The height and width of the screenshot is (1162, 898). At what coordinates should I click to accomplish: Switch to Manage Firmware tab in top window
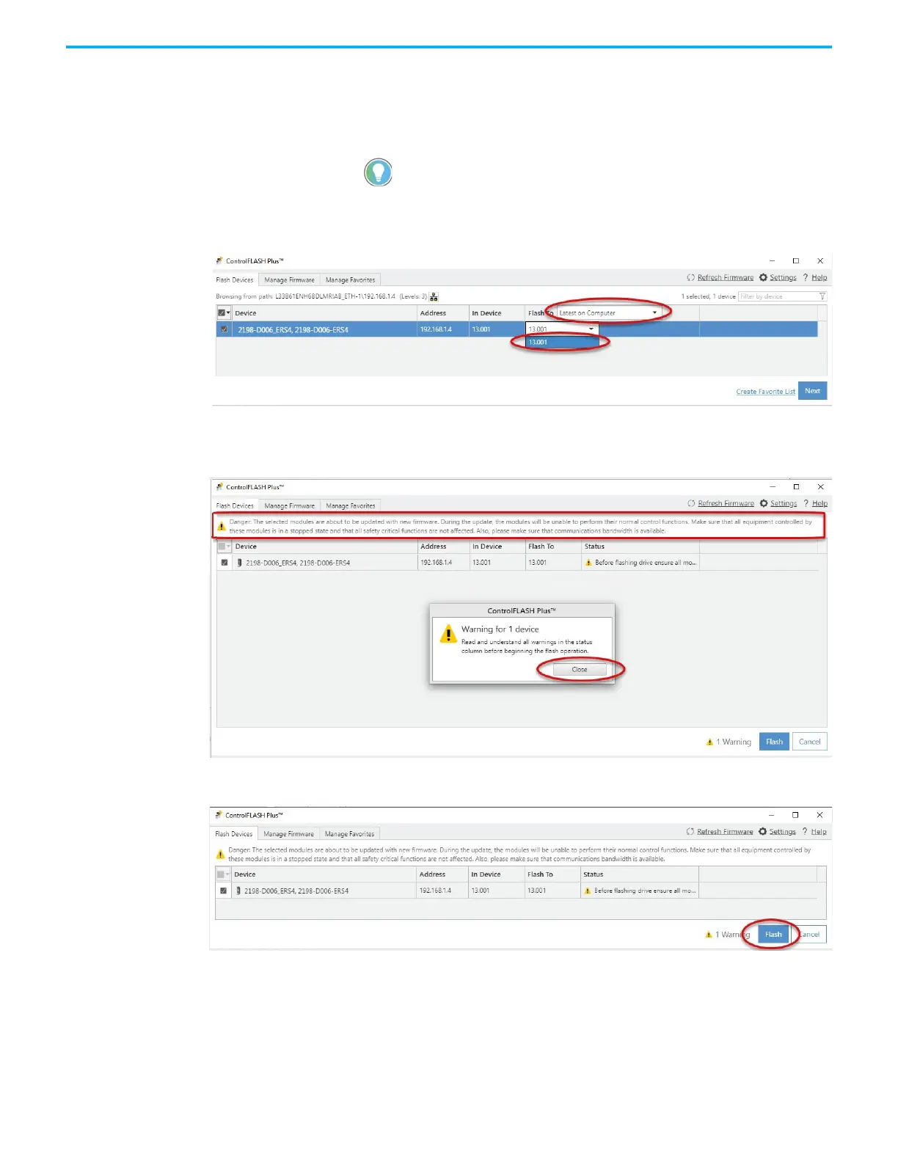pos(289,279)
